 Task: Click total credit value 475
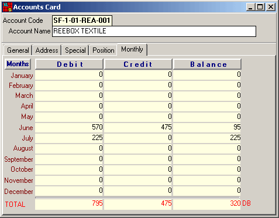click(x=138, y=204)
